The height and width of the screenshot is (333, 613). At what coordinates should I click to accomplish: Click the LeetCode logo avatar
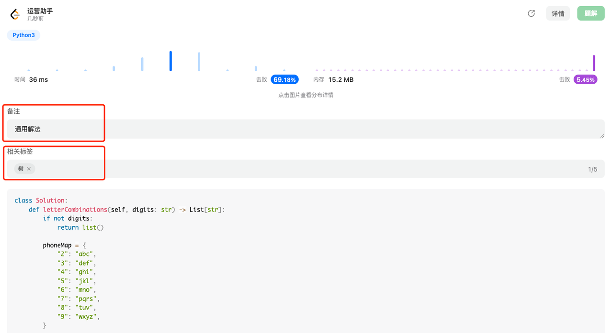coord(15,14)
